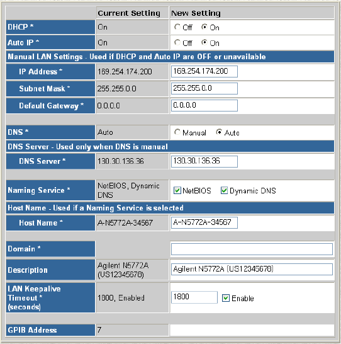
Task: Click the Default Gateway input field
Action: coord(204,105)
